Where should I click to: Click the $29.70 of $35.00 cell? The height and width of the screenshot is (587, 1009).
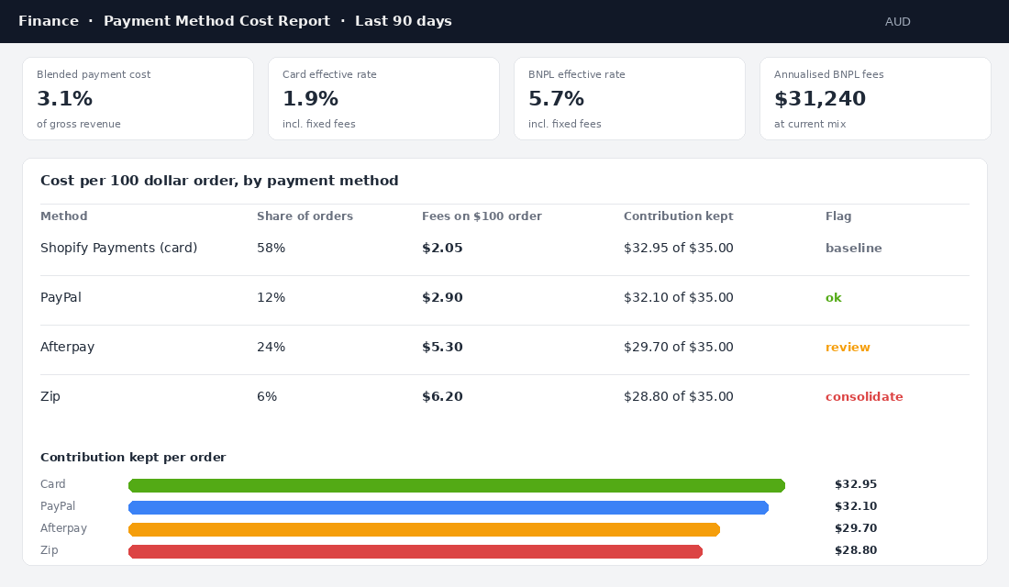[x=678, y=347]
